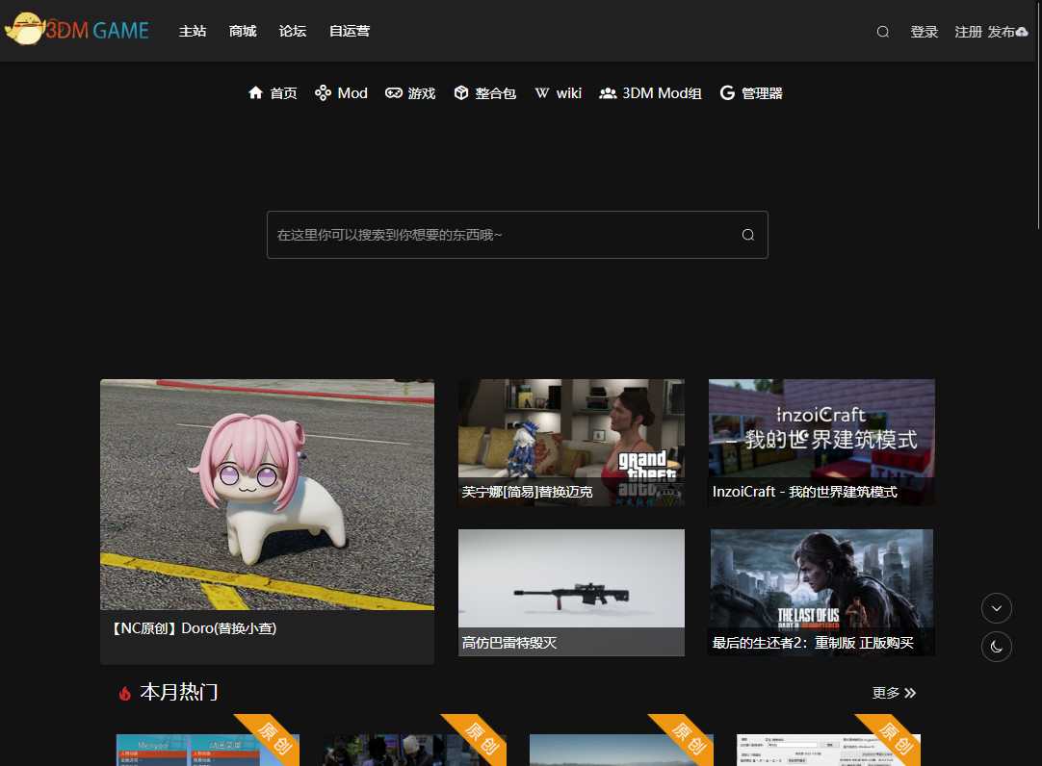Open the 论坛 menu item
Image resolution: width=1042 pixels, height=766 pixels.
(x=293, y=31)
